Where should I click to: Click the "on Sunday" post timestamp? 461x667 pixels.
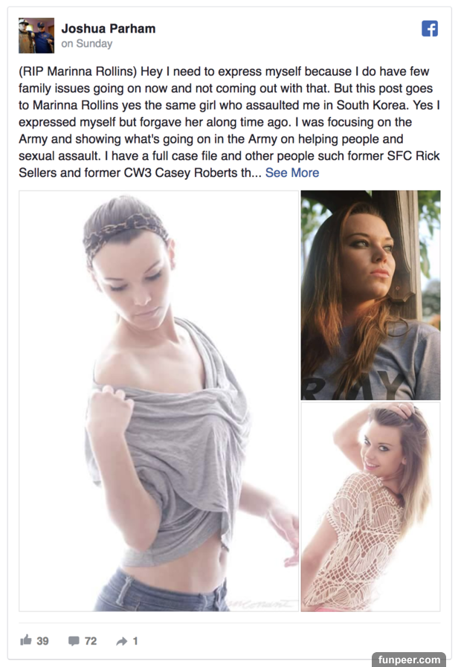coord(87,43)
